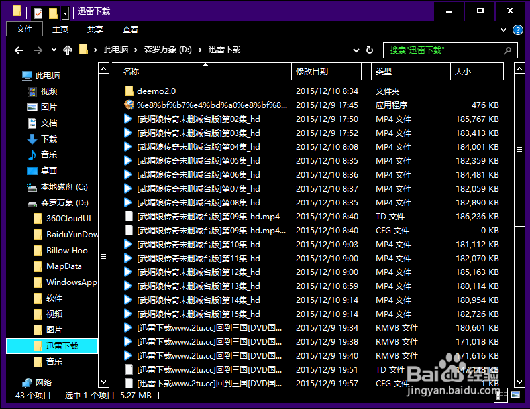The width and height of the screenshot is (530, 409).
Task: Open 图片 under 此电脑 in navigation pane
Action: (42, 107)
